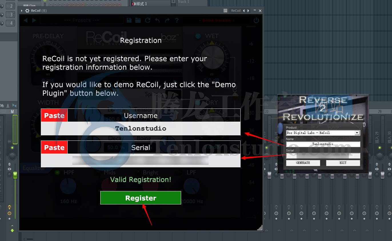This screenshot has width=392, height=241.
Task: Focus the Username field showing Tenlonstudio
Action: click(x=141, y=128)
